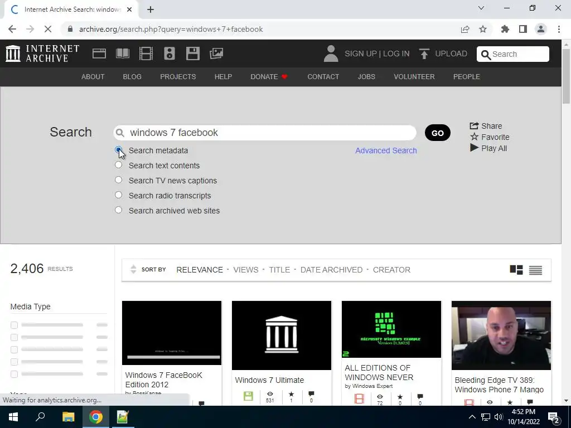571x428 pixels.
Task: Click the magnifier in header search
Action: pyautogui.click(x=486, y=55)
